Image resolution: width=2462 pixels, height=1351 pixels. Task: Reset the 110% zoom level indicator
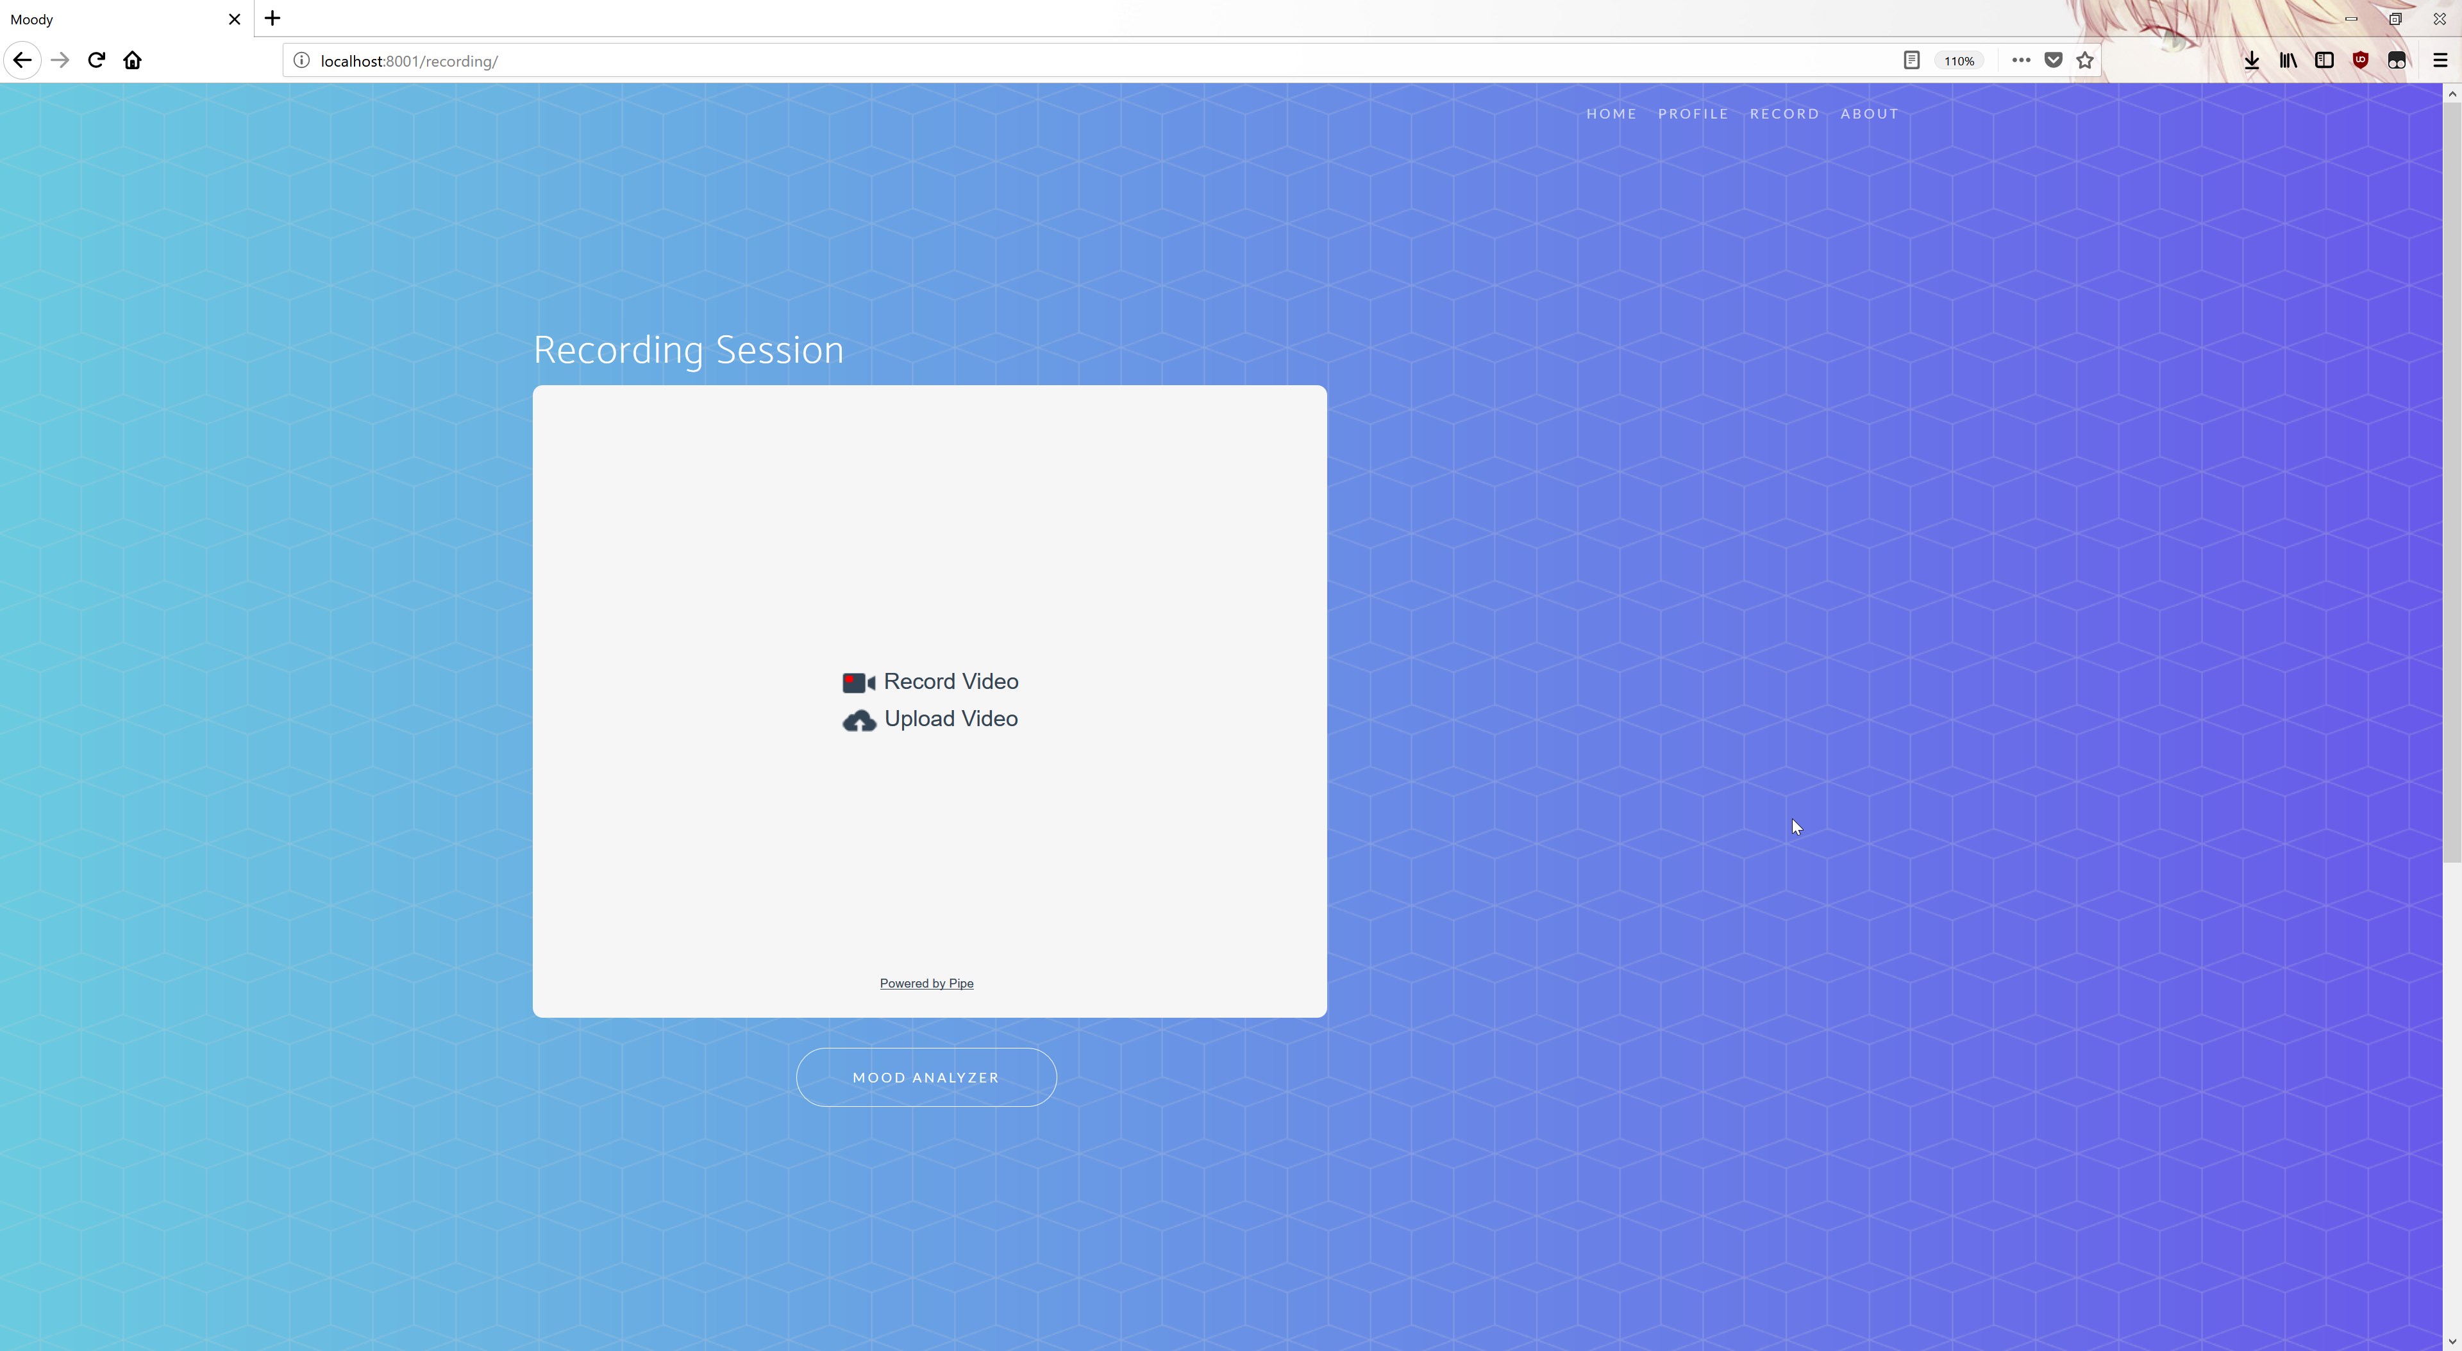[x=1958, y=60]
